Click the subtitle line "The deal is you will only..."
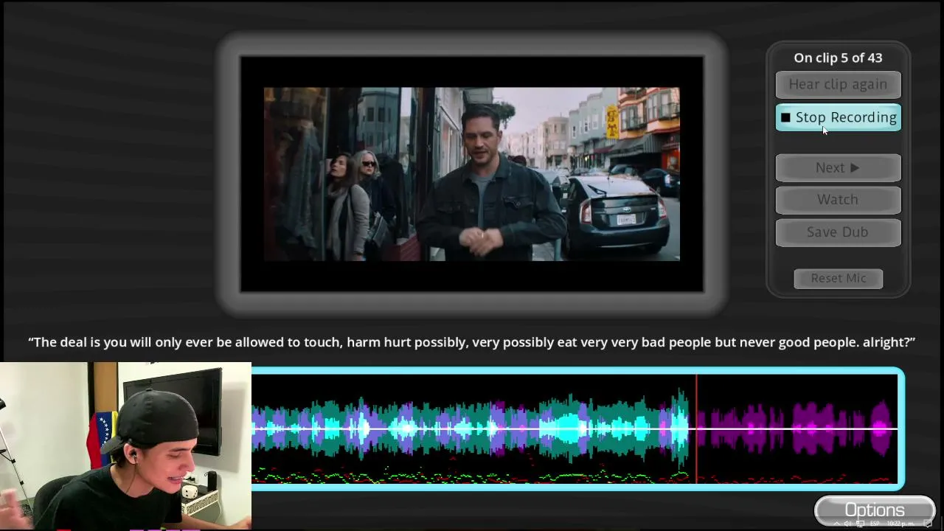The height and width of the screenshot is (531, 944). [x=472, y=342]
